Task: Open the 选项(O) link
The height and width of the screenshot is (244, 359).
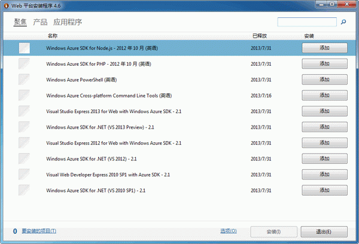Action: pos(228,231)
